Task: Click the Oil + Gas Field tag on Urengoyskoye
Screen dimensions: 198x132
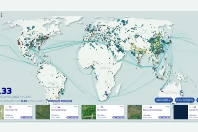Action: (x=72, y=117)
